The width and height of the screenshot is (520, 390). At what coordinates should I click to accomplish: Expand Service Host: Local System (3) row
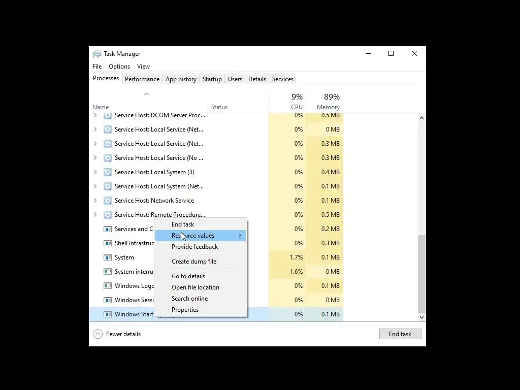[x=95, y=172]
